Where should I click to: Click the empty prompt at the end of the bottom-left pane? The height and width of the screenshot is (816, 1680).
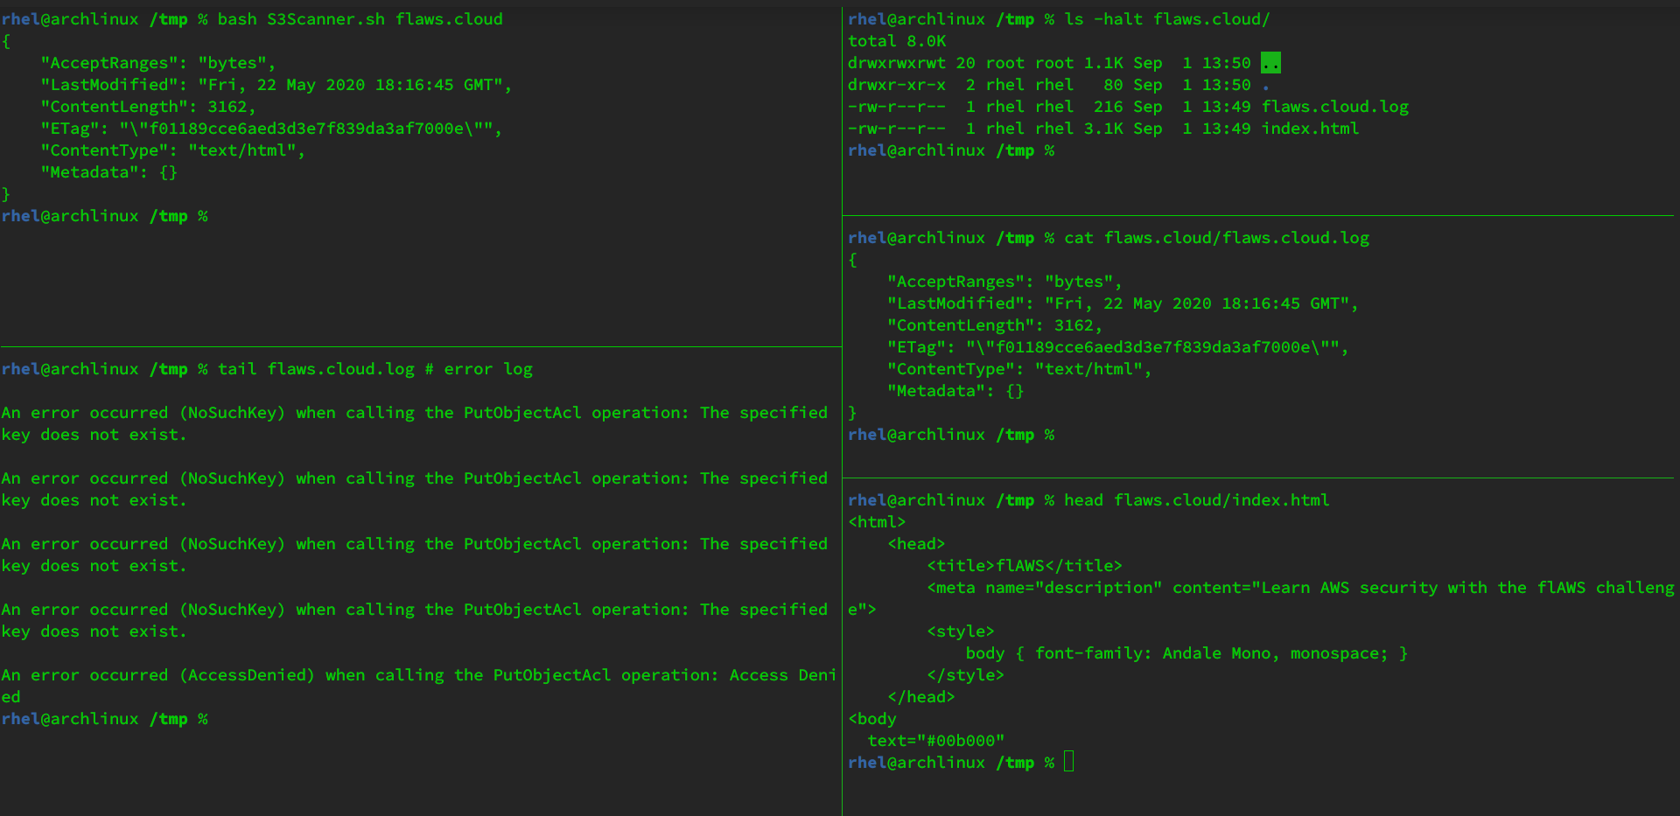pyautogui.click(x=105, y=719)
